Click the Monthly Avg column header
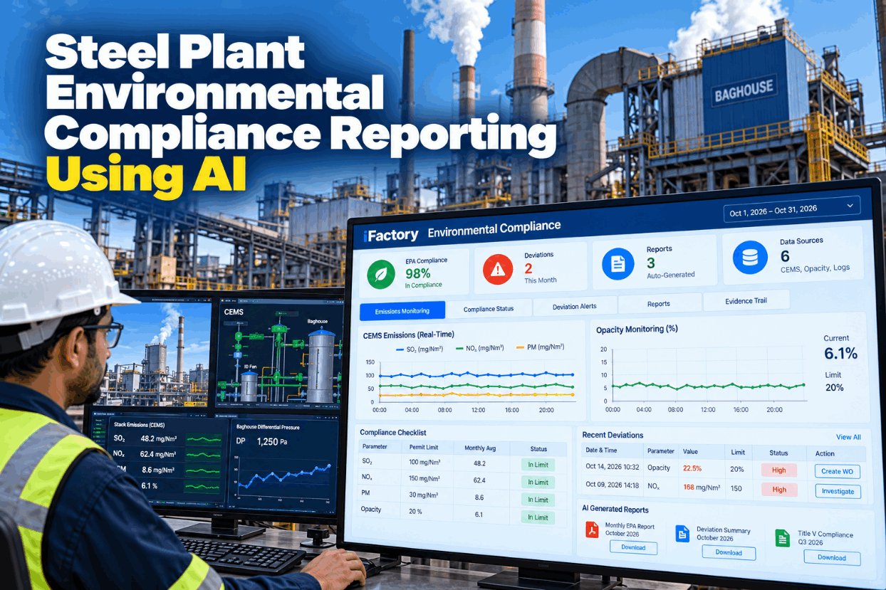The height and width of the screenshot is (590, 886). point(479,448)
